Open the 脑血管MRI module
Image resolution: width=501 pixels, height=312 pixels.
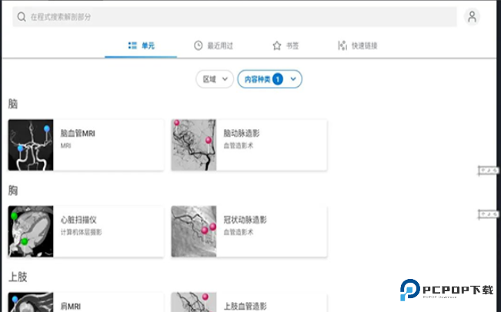pos(86,144)
